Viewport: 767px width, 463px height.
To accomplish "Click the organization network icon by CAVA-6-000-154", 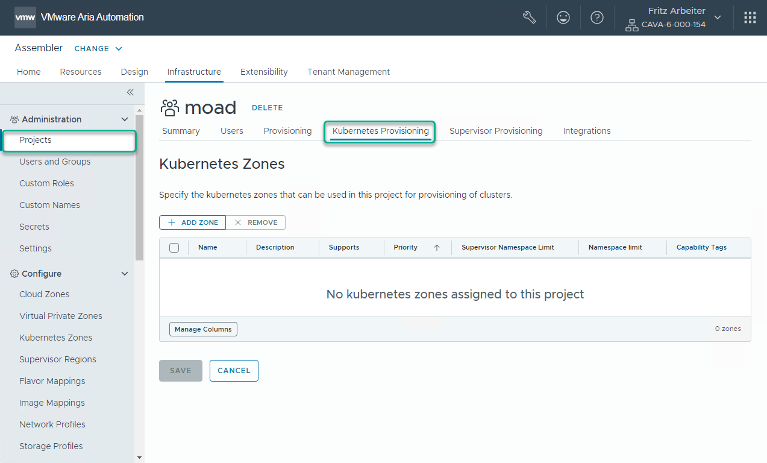I will click(631, 25).
